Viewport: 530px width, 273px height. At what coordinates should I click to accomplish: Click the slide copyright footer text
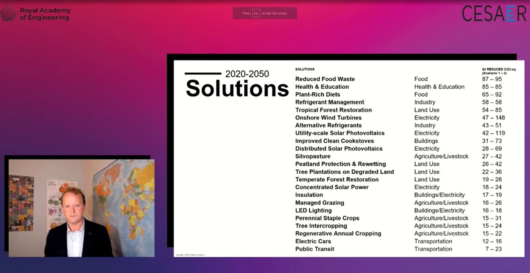click(190, 255)
